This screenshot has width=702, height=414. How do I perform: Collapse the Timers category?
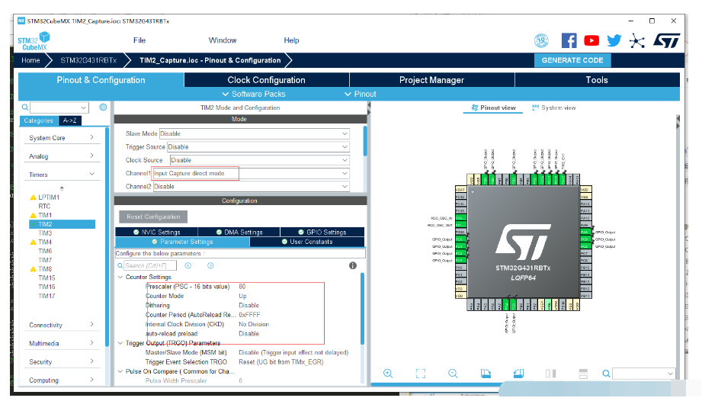click(x=62, y=175)
